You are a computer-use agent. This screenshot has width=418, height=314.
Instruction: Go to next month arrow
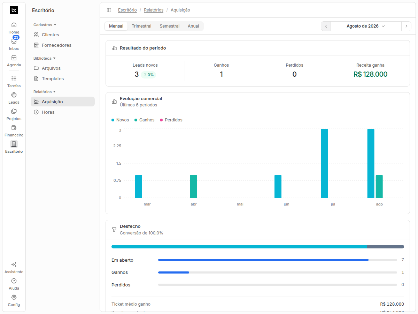[x=406, y=26]
